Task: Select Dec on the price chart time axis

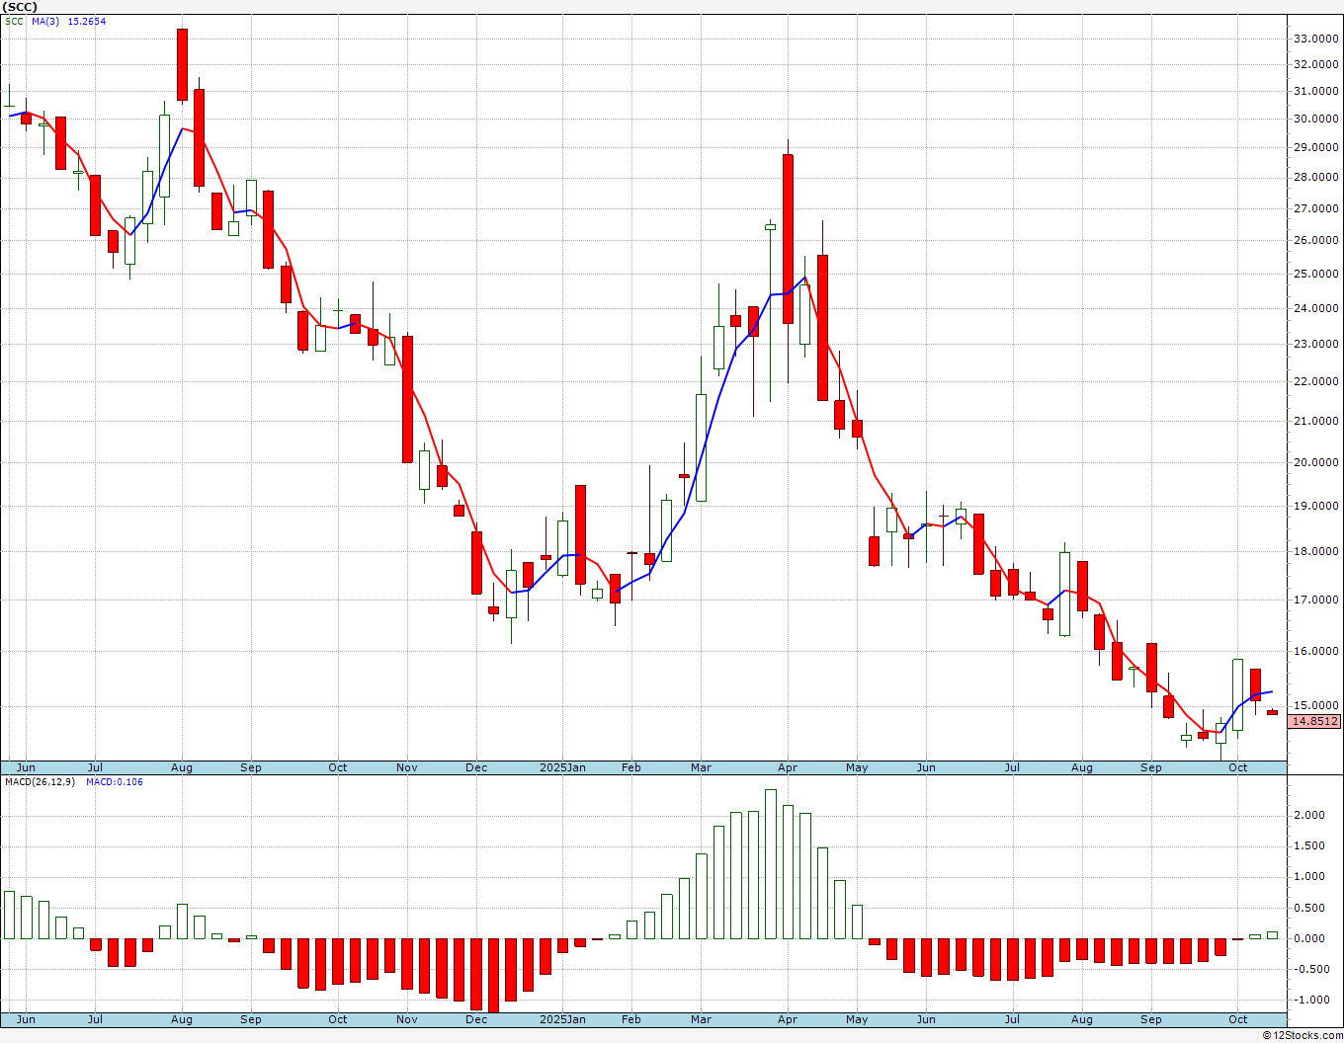Action: coord(476,767)
